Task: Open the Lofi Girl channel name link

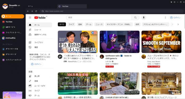Action: coord(108,62)
